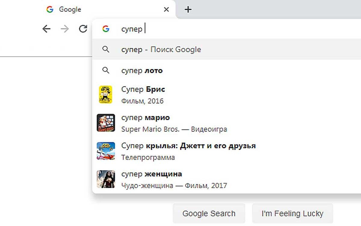The width and height of the screenshot is (361, 226).
Task: Reload the page with refresh icon
Action: tap(83, 29)
